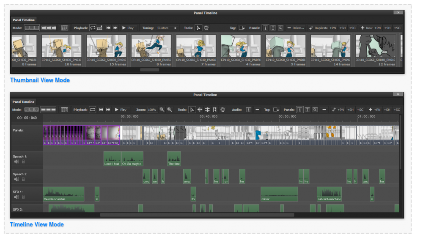Mute the Speech 2 audio track
Screen dimensions: 423x240
coord(16,179)
